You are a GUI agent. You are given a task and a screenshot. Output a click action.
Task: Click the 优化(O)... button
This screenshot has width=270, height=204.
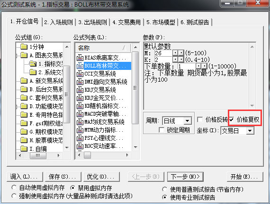101,177
